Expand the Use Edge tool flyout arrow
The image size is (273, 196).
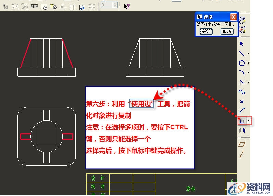click(x=249, y=121)
